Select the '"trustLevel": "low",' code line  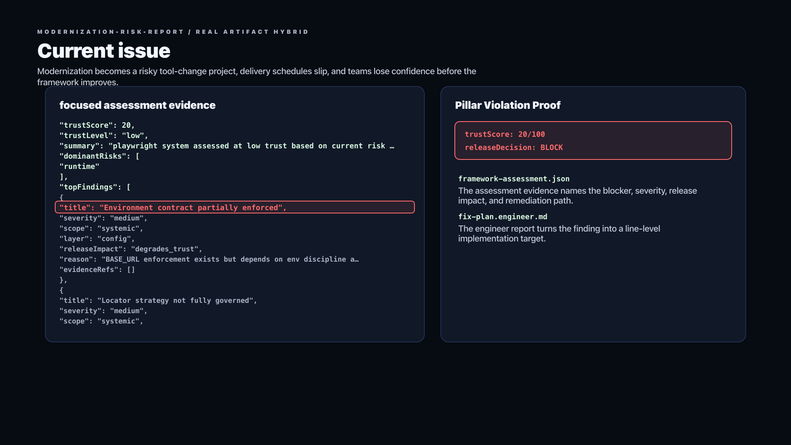104,136
